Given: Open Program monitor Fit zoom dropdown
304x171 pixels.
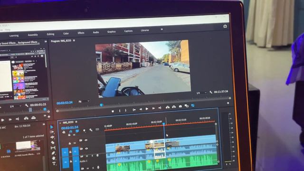Looking at the screenshot, I should (x=84, y=101).
